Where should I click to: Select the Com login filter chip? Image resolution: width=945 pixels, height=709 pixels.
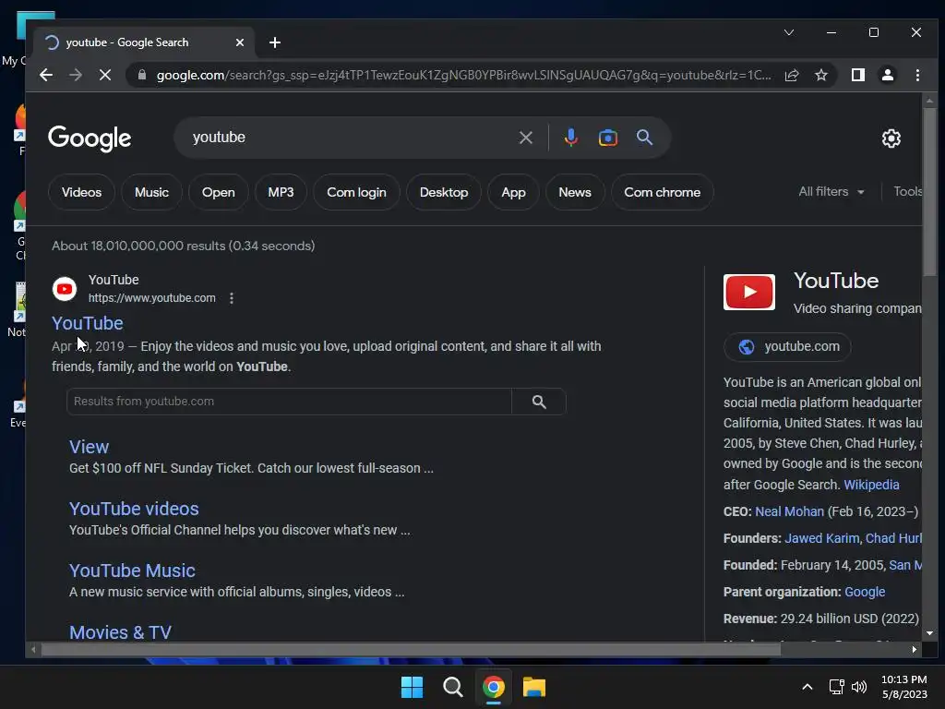click(356, 192)
